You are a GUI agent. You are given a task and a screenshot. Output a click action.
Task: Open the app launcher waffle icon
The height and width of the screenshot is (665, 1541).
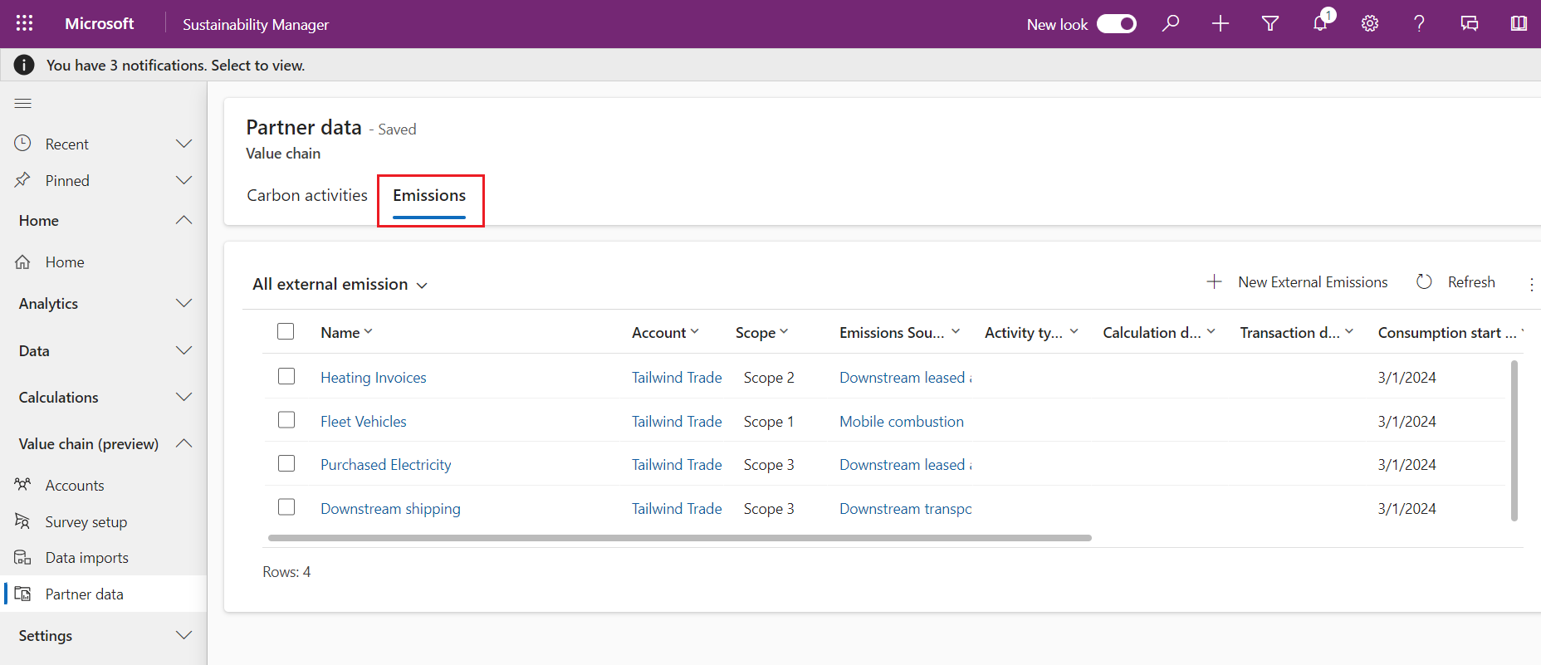point(24,23)
